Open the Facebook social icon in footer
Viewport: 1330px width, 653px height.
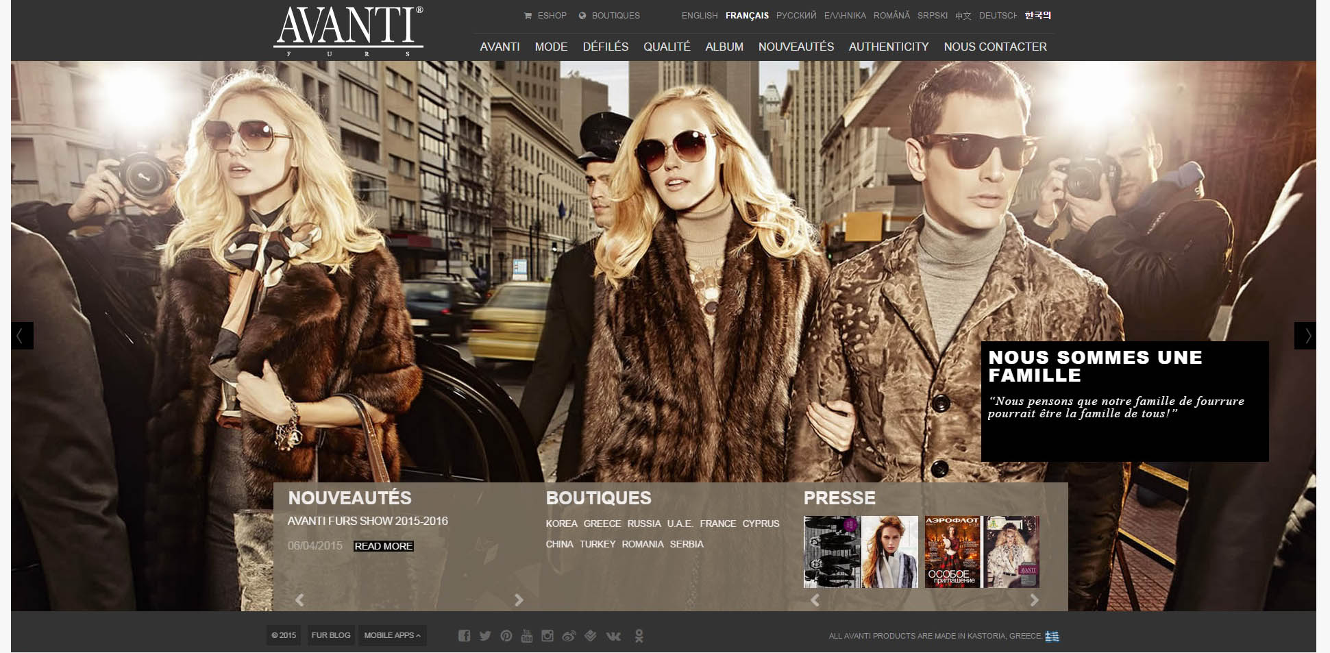point(464,636)
